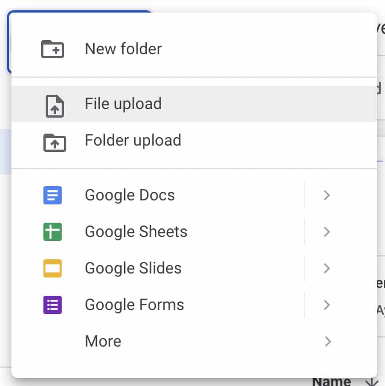This screenshot has height=386, width=385.
Task: Toggle sort direction arrow beside Name
Action: pyautogui.click(x=372, y=383)
